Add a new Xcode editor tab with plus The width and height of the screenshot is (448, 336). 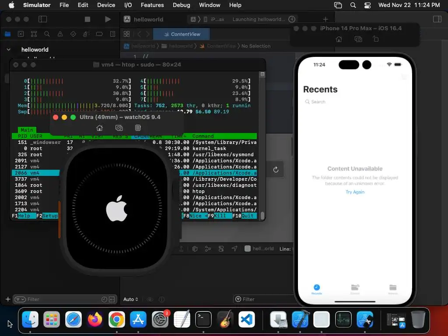click(325, 19)
